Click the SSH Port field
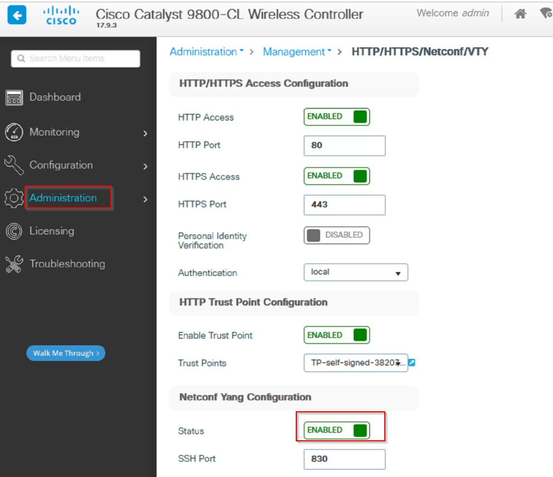This screenshot has width=553, height=477. (345, 459)
